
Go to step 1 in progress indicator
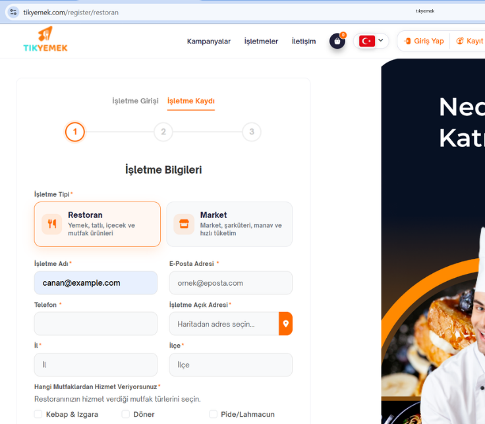click(75, 132)
